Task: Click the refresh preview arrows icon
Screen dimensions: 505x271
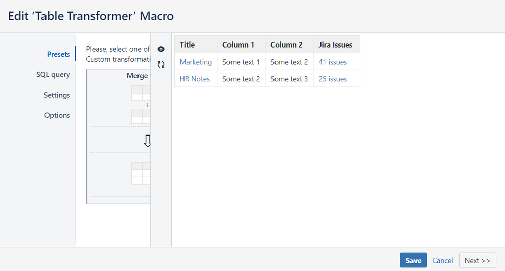Action: pos(161,64)
